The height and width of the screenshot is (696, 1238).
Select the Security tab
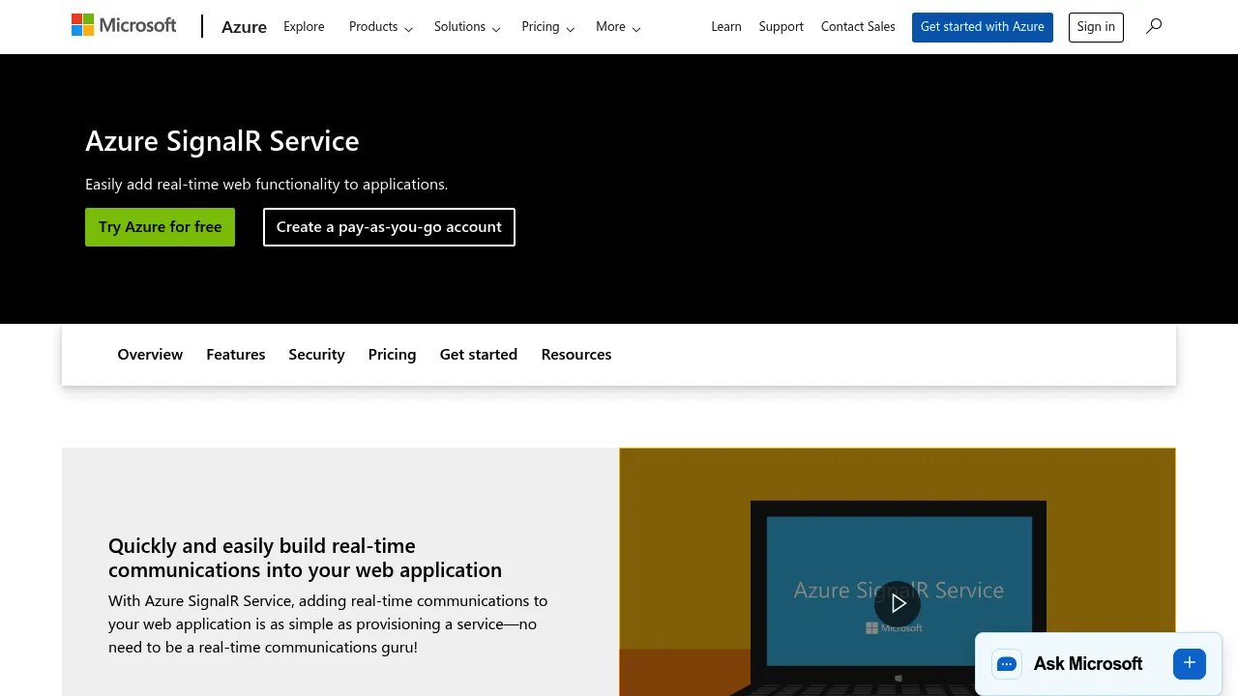pyautogui.click(x=316, y=355)
